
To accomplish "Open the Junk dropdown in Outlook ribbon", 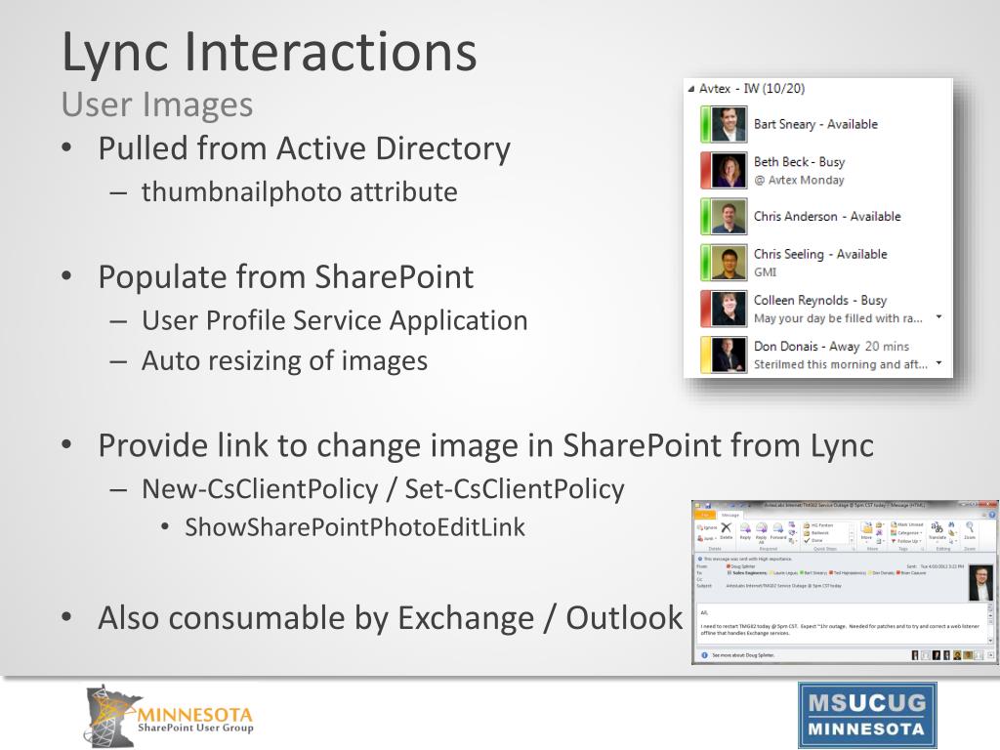I will 707,538.
